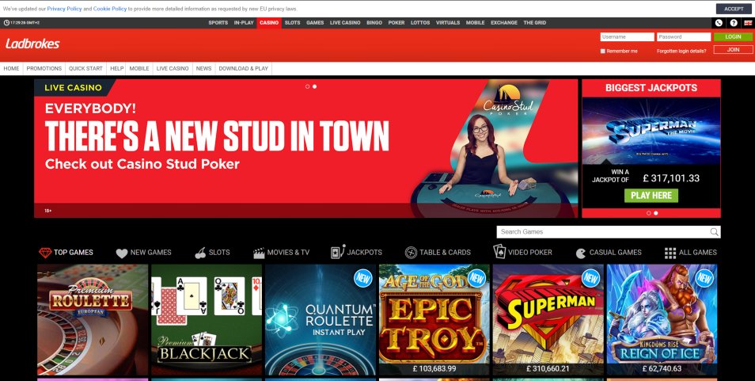Open Premium Roulette European game
755x381 pixels.
pyautogui.click(x=93, y=319)
